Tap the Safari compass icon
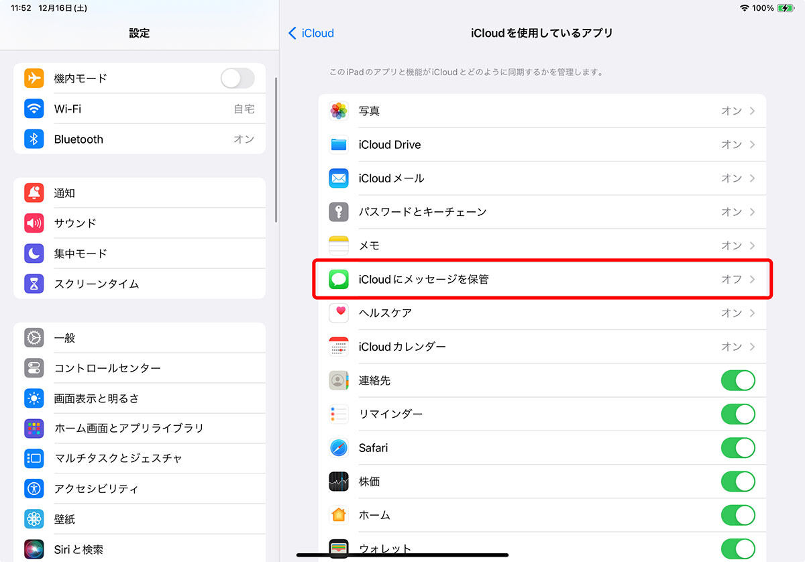The width and height of the screenshot is (805, 562). (339, 447)
